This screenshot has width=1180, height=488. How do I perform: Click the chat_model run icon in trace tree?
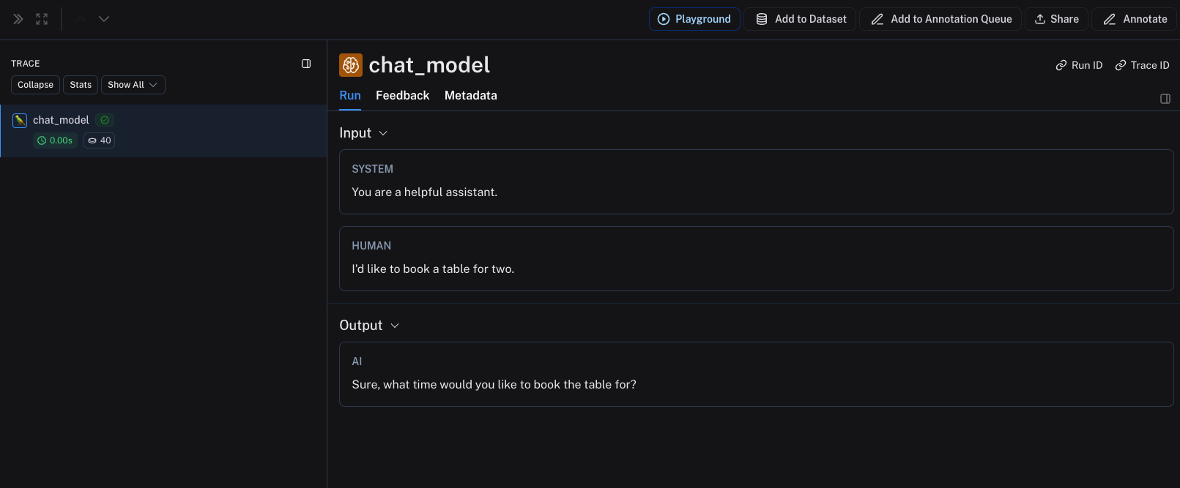click(20, 120)
